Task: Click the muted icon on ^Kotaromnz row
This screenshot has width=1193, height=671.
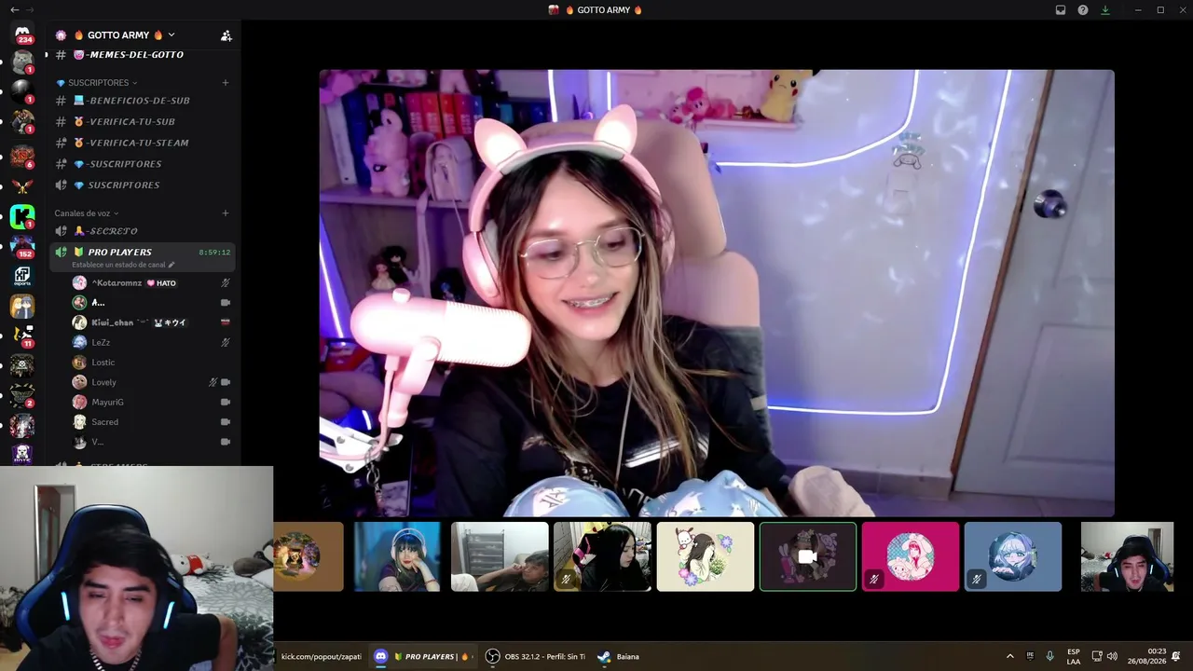Action: pos(225,283)
